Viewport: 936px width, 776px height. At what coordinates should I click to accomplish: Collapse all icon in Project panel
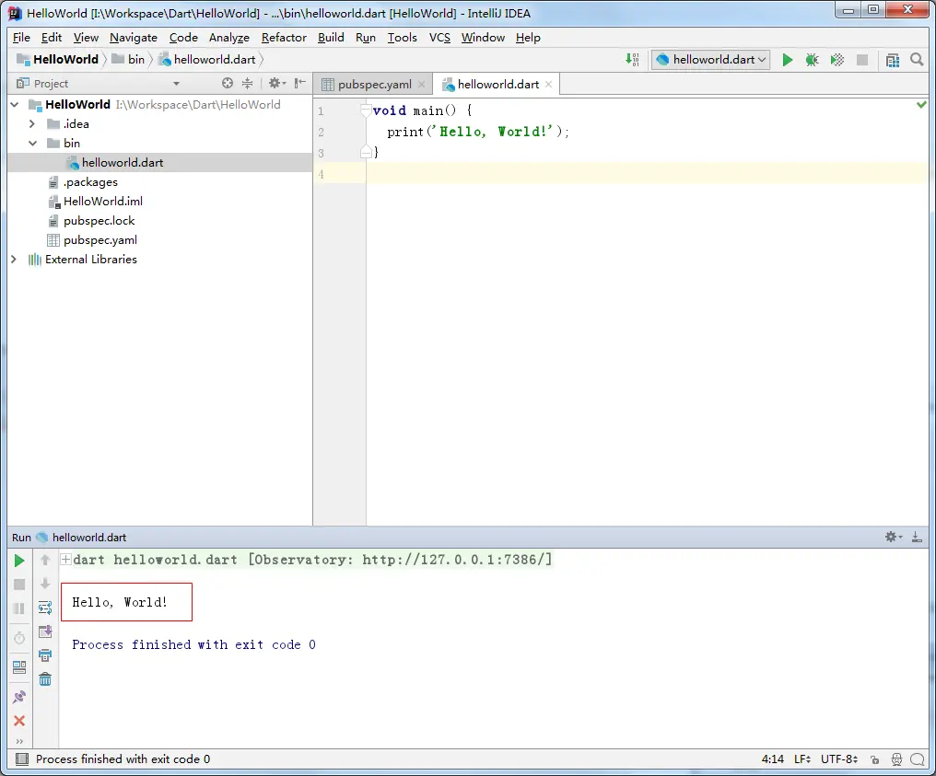247,84
